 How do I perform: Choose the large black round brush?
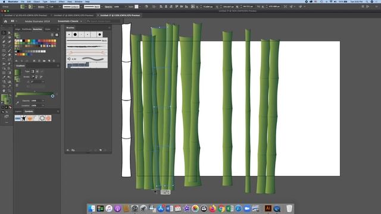point(75,34)
